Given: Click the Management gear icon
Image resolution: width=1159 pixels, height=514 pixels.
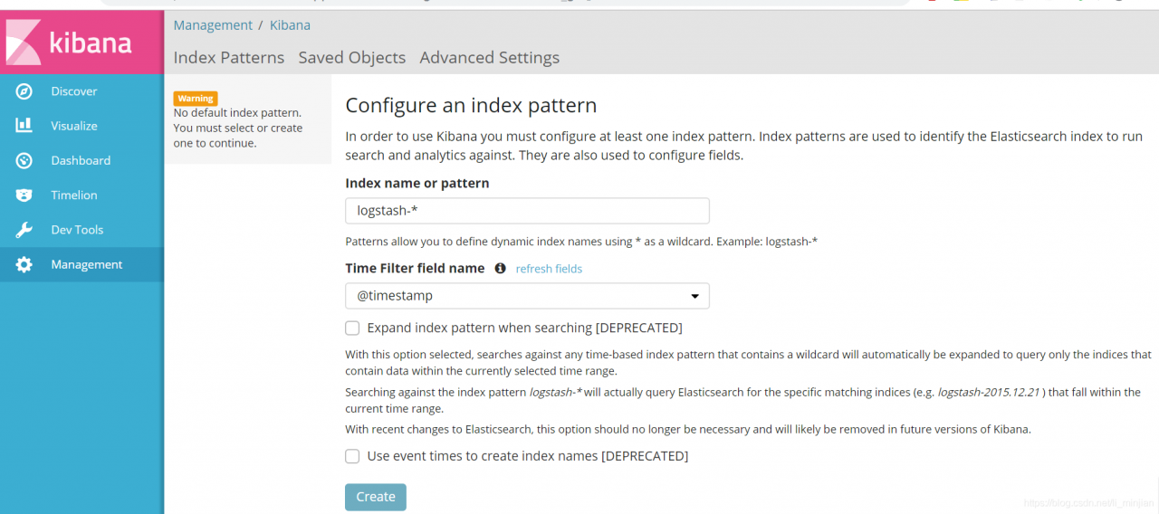Looking at the screenshot, I should click(x=24, y=264).
